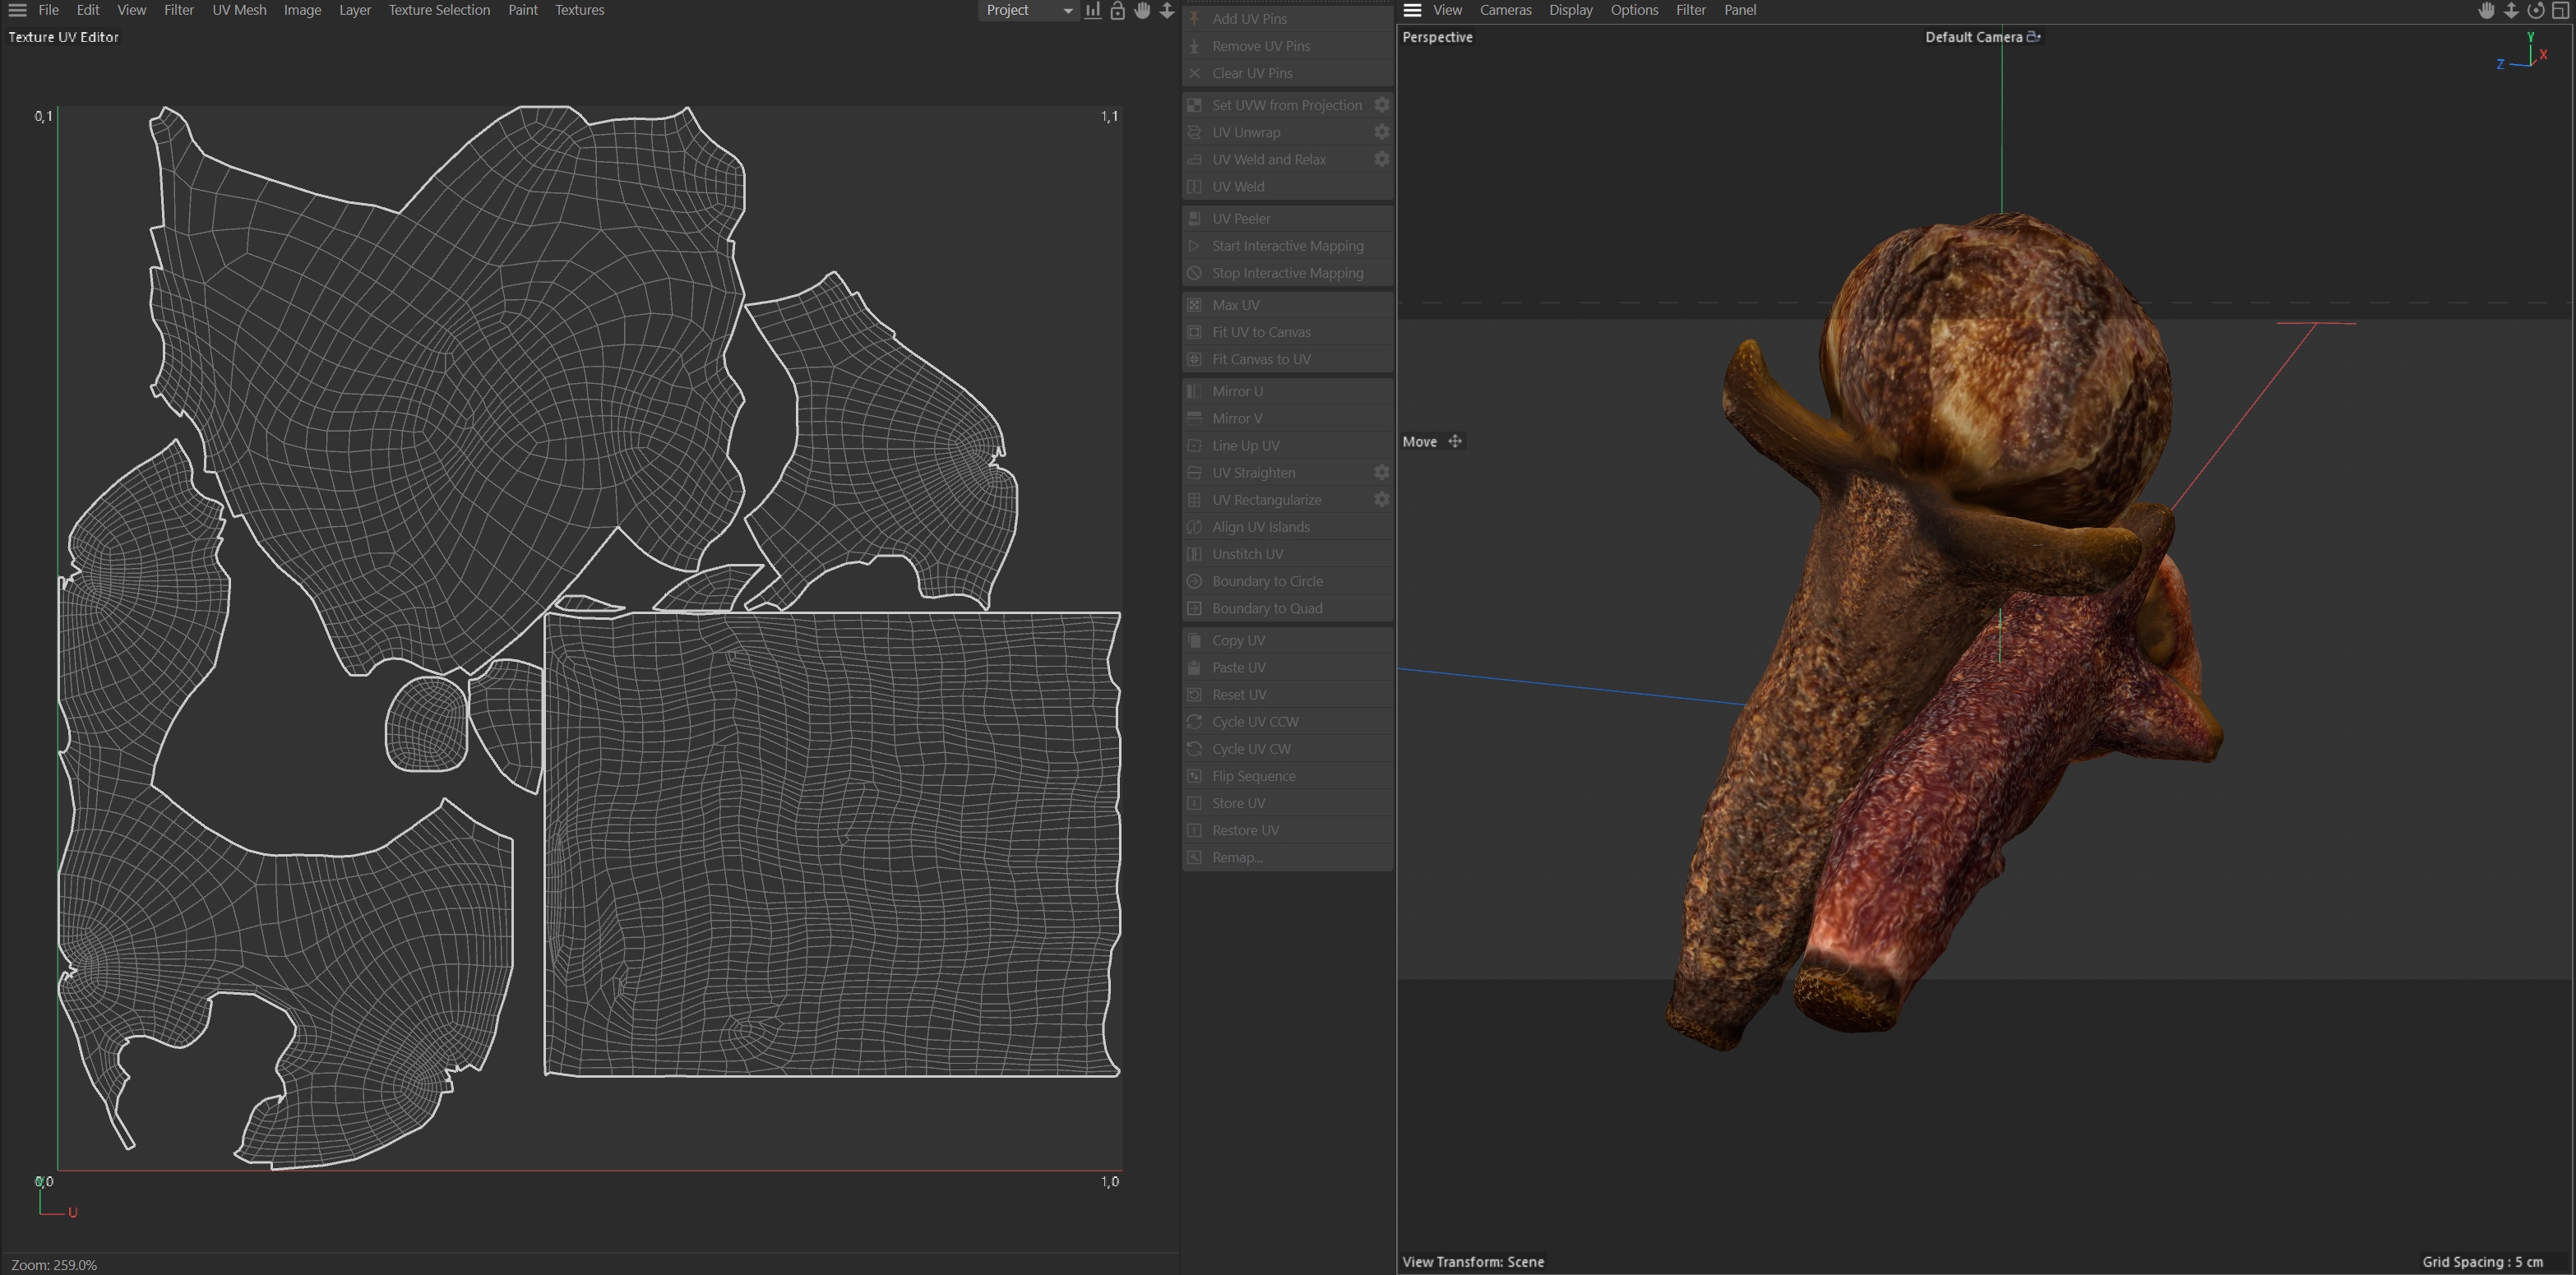Open the viewport hamburger menu icon
The image size is (2576, 1275).
[1412, 10]
